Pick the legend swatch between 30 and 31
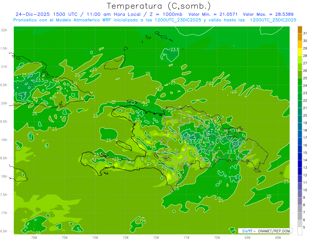 (x=300, y=37)
